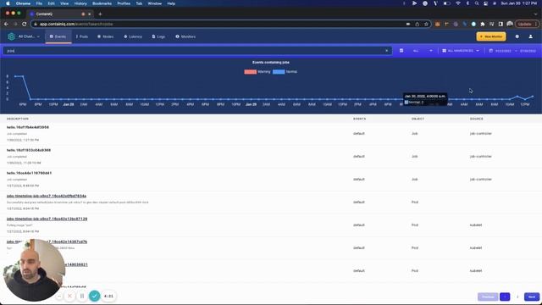Open a new Chrome tab
Screen dimensions: 542x305
tap(100, 14)
